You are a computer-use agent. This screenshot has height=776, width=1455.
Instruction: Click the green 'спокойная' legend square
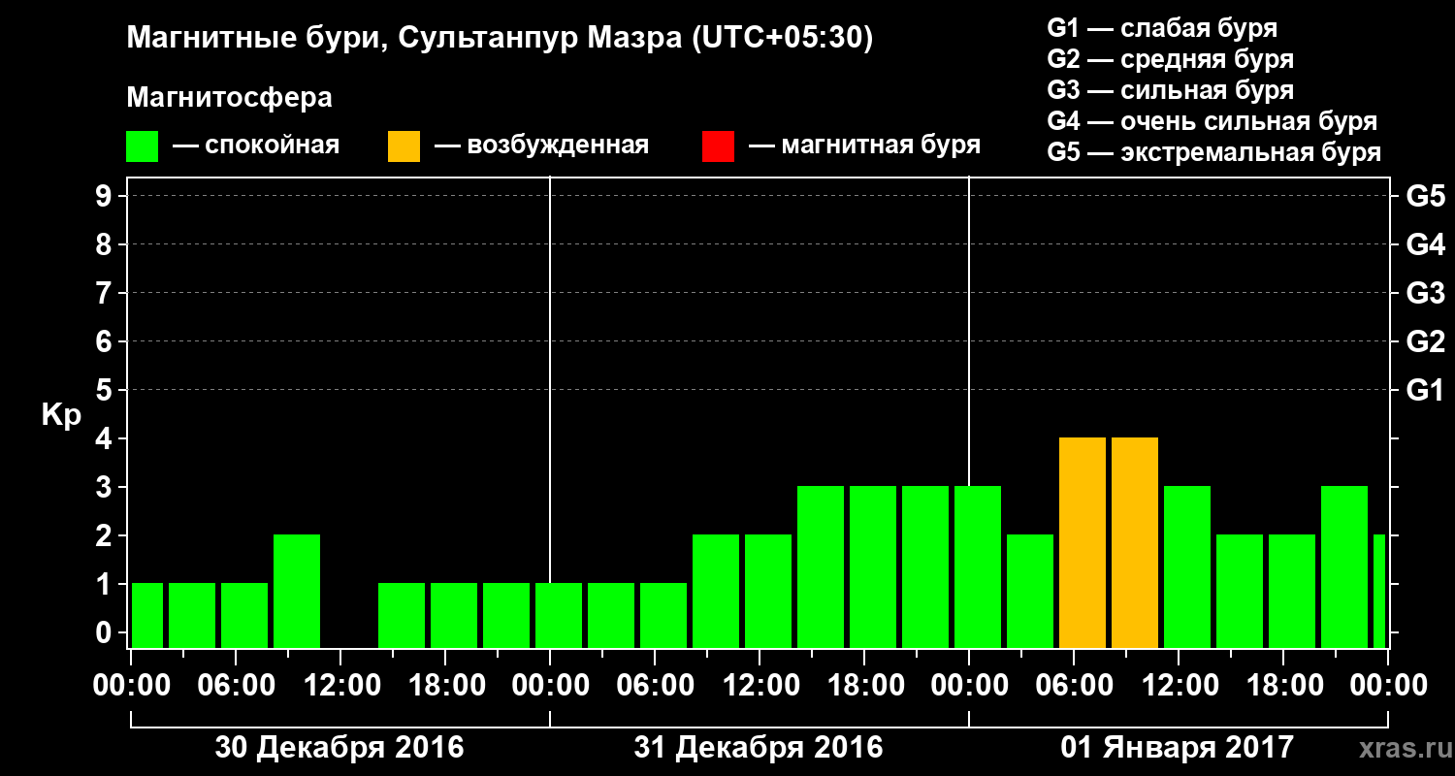(x=143, y=145)
